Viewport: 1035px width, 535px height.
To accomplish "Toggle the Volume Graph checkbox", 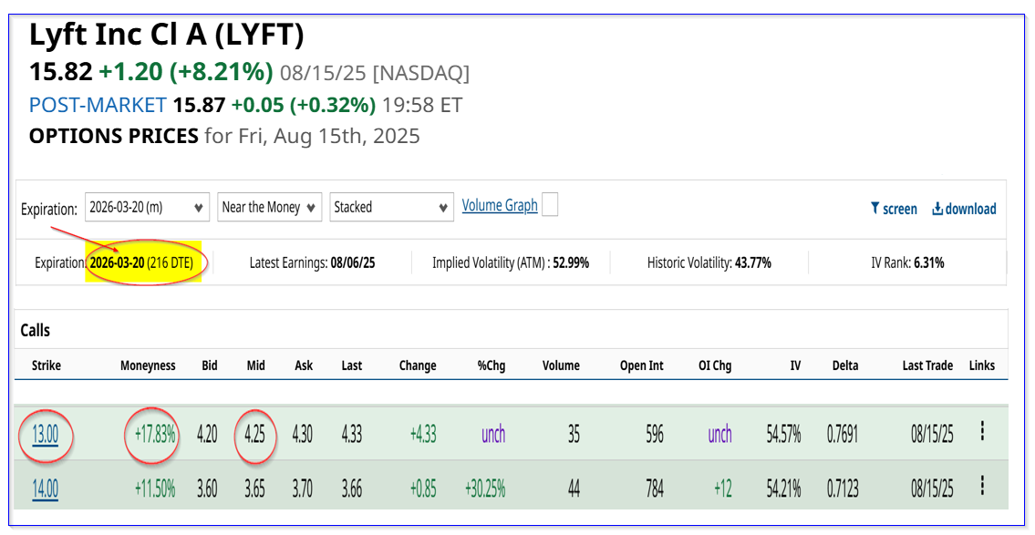I will pyautogui.click(x=549, y=204).
